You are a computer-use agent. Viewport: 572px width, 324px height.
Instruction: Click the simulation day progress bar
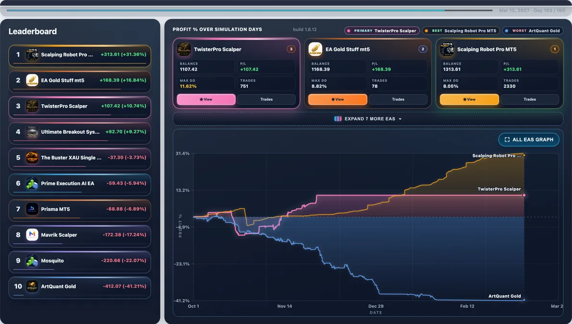point(250,10)
